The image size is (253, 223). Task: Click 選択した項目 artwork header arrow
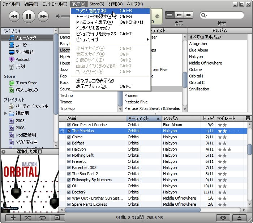point(3,152)
